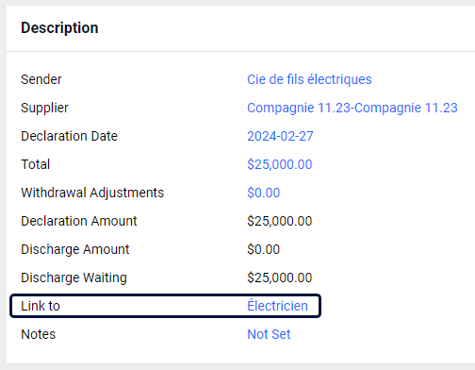Click the Total value $25,000.00 link
This screenshot has height=370, width=475.
pos(280,164)
